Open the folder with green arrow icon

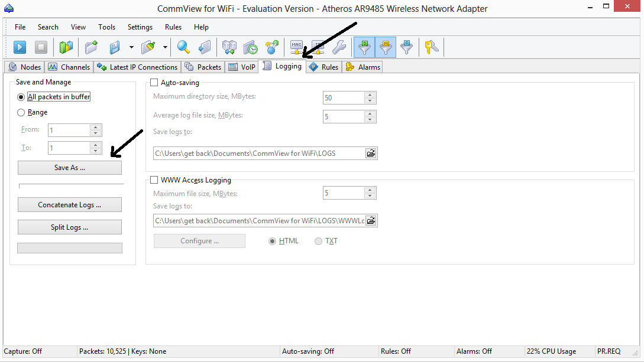click(91, 47)
